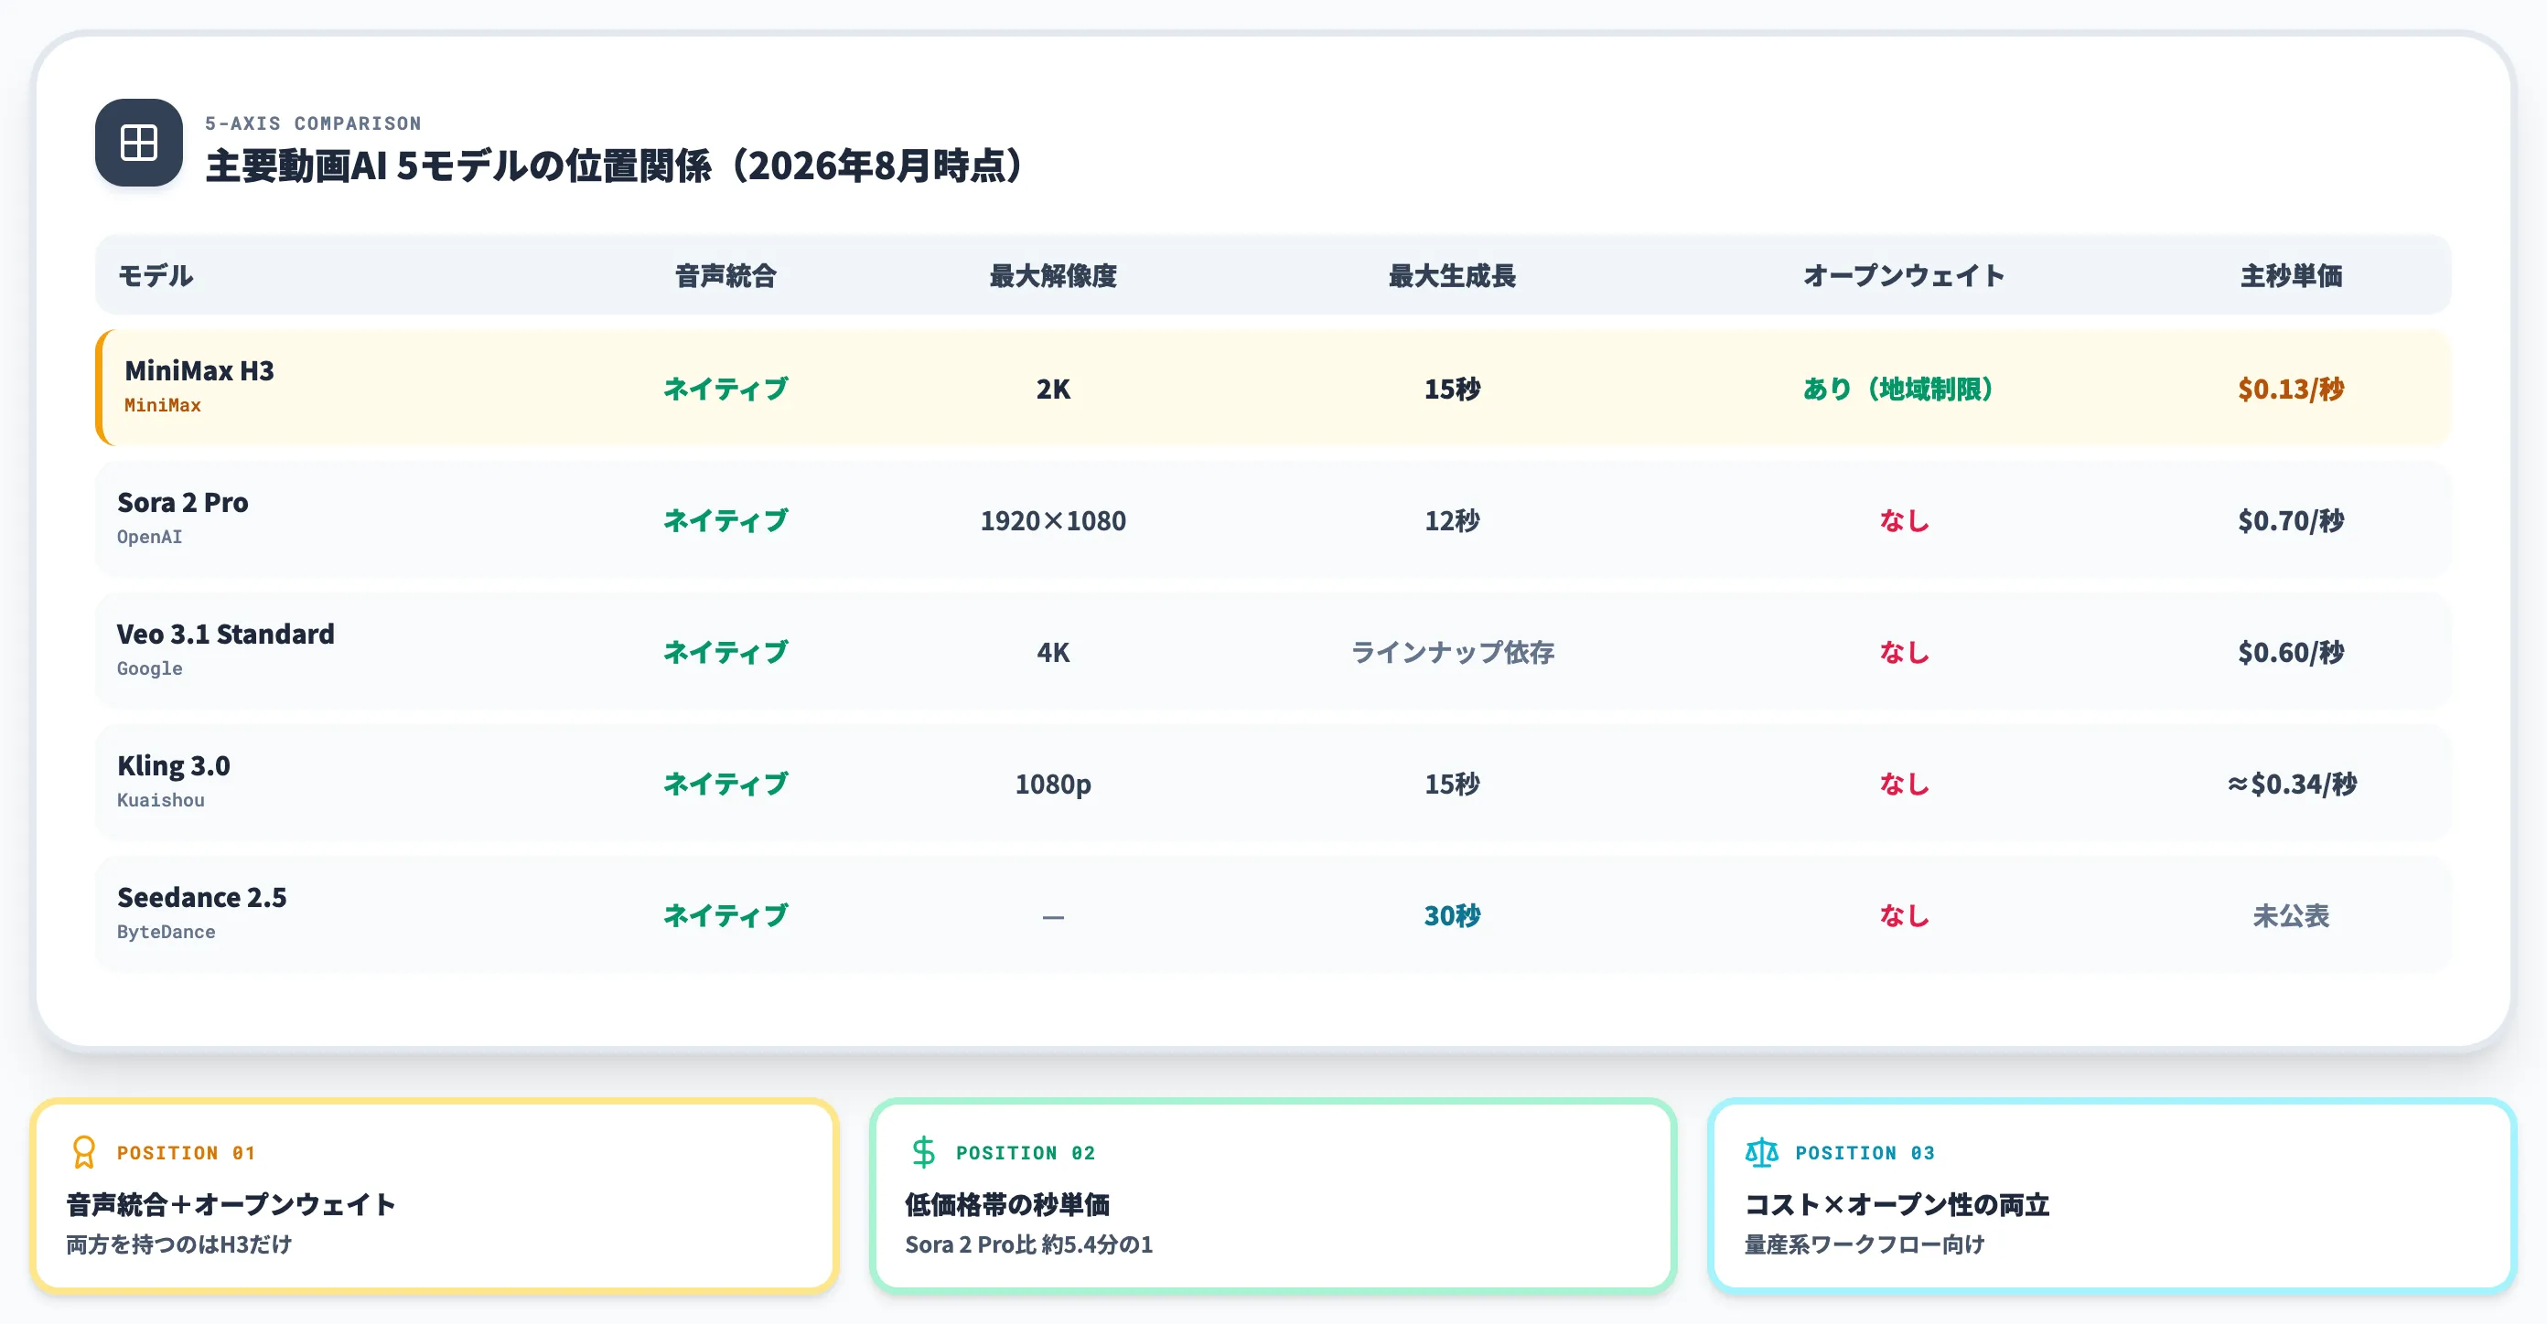Click the 30秒 duration cell
The height and width of the screenshot is (1324, 2547).
(1453, 915)
